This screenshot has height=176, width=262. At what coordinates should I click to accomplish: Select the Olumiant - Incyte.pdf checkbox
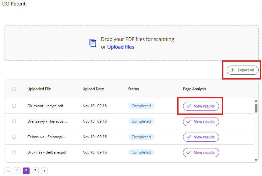point(14,106)
